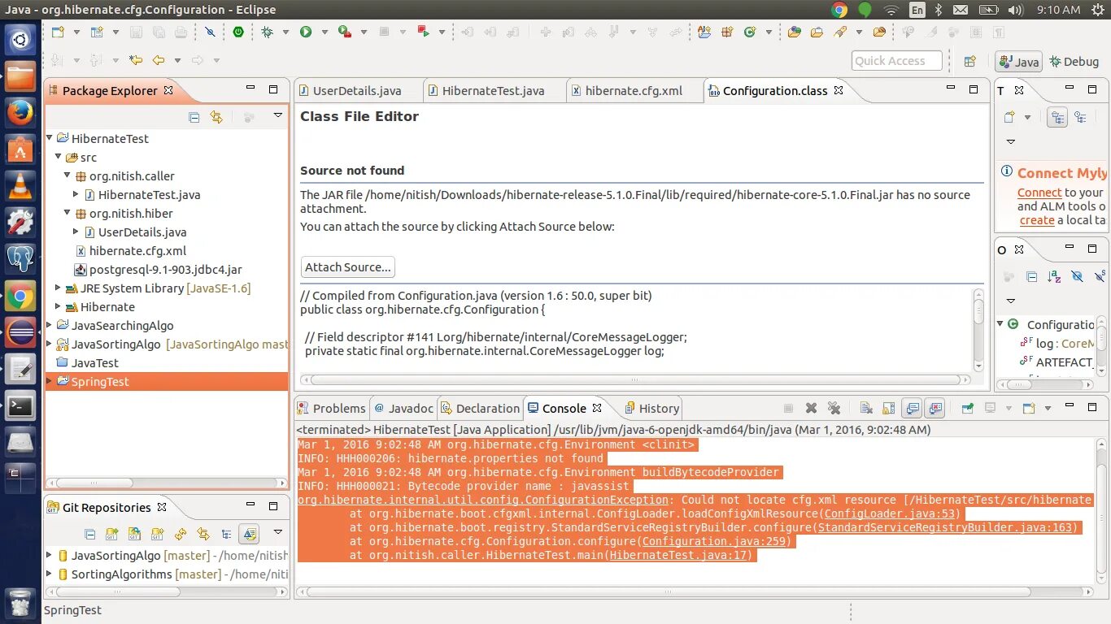Toggle Categorized mode in Task List
The image size is (1111, 624).
[x=1057, y=117]
